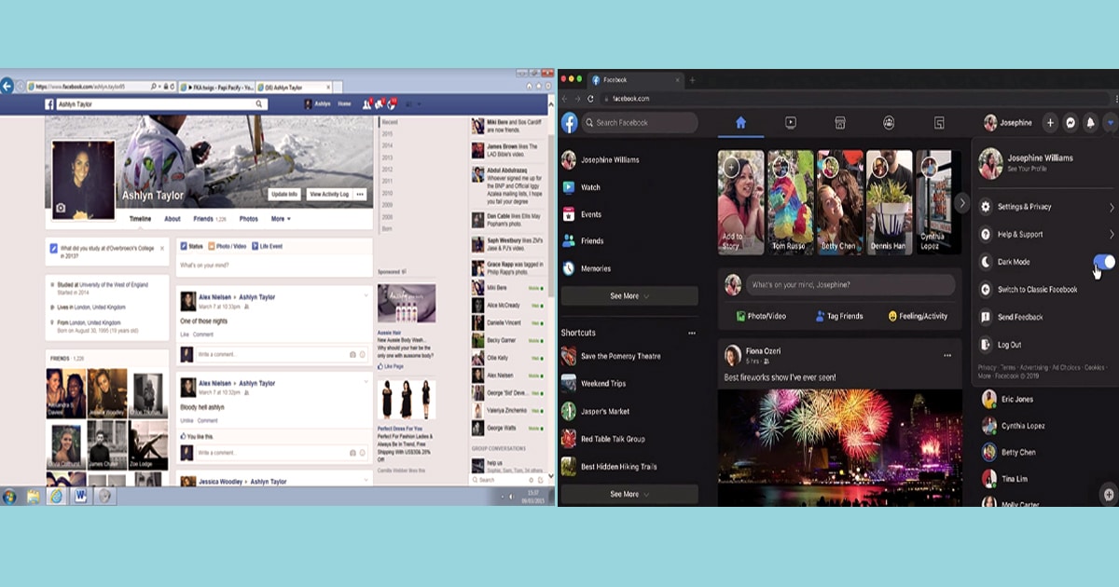Open Photos tab on Ashlyn's profile
The height and width of the screenshot is (587, 1119).
pos(249,219)
